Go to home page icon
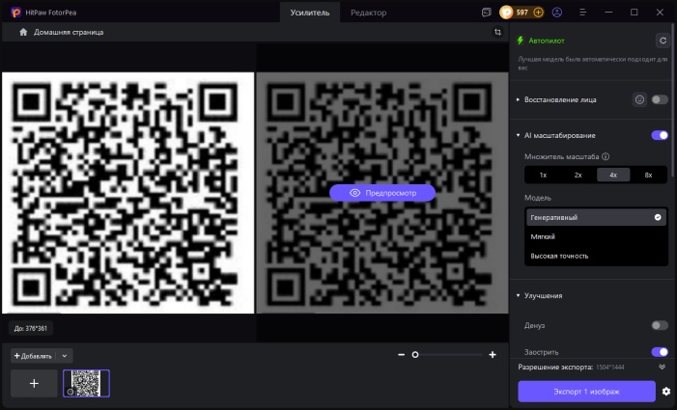 click(x=24, y=32)
